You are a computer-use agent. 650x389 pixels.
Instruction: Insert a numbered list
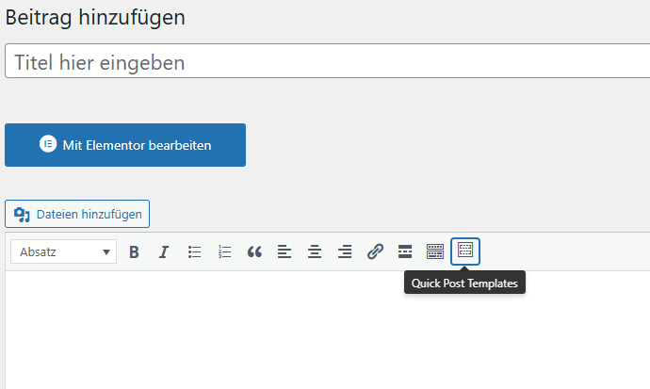pos(225,251)
